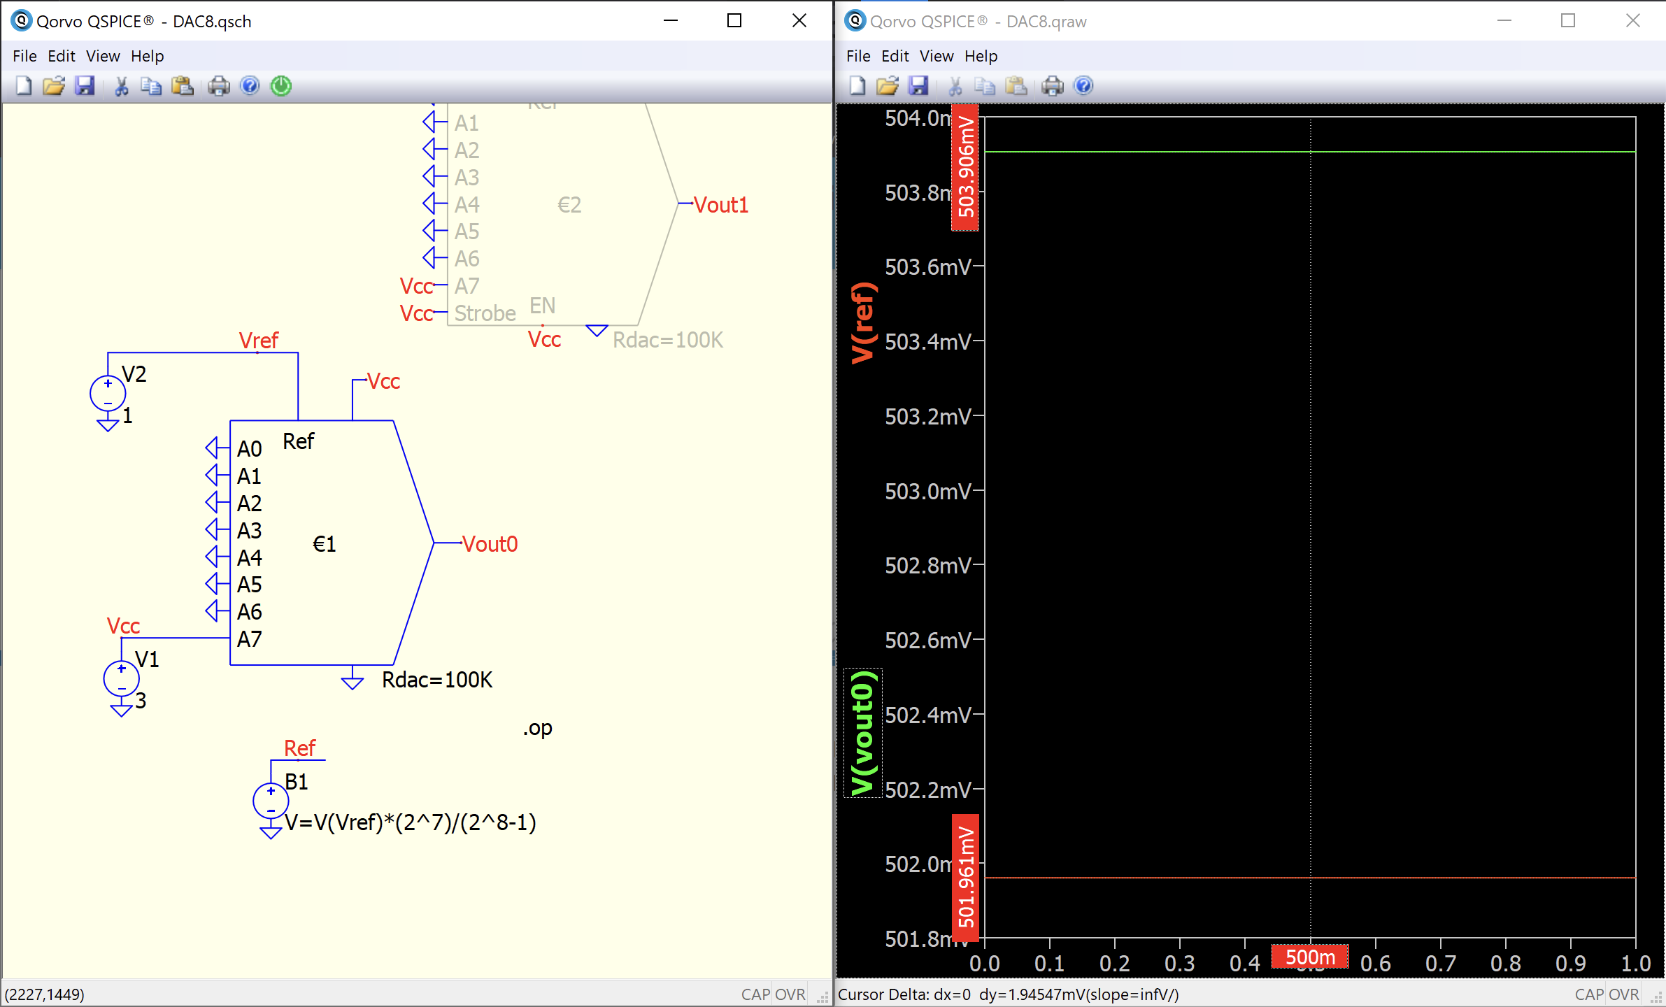This screenshot has width=1666, height=1007.
Task: Click Help icon in waveform viewer toolbar
Action: point(1083,86)
